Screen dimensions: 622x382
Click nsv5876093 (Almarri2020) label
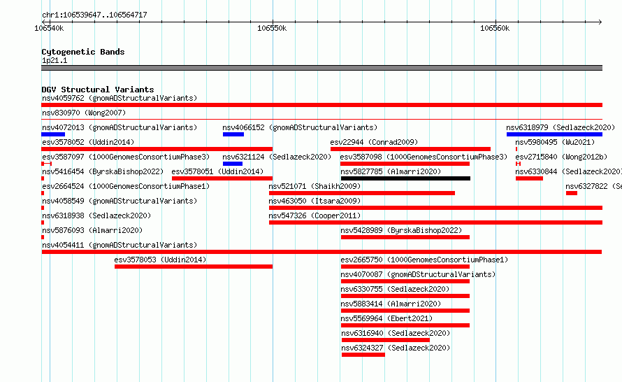[92, 230]
